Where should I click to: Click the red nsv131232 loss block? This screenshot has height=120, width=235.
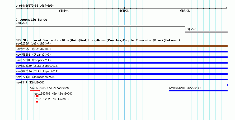pyautogui.click(x=37, y=102)
